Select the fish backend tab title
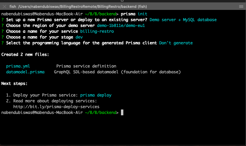 pyautogui.click(x=78, y=6)
